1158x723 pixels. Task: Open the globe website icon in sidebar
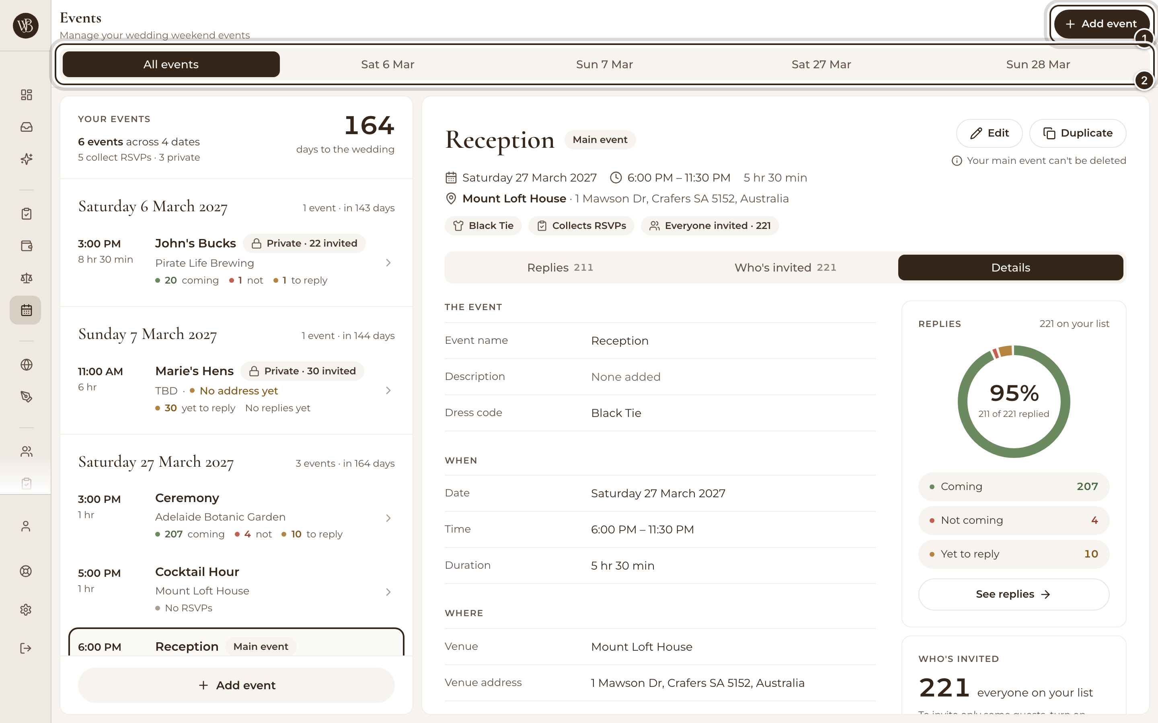click(x=26, y=365)
